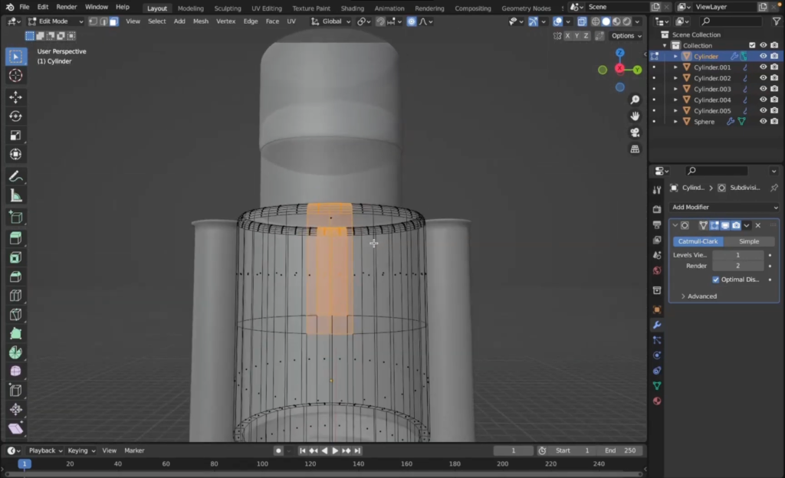Switch to Edge select mode
Screen dimensions: 785x478
(x=104, y=21)
